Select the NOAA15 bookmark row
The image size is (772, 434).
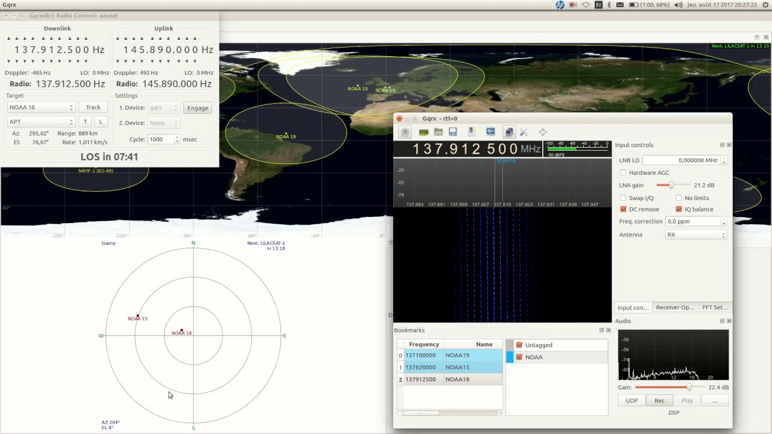[x=449, y=367]
